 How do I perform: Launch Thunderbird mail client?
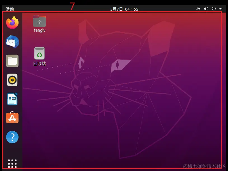[x=12, y=42]
